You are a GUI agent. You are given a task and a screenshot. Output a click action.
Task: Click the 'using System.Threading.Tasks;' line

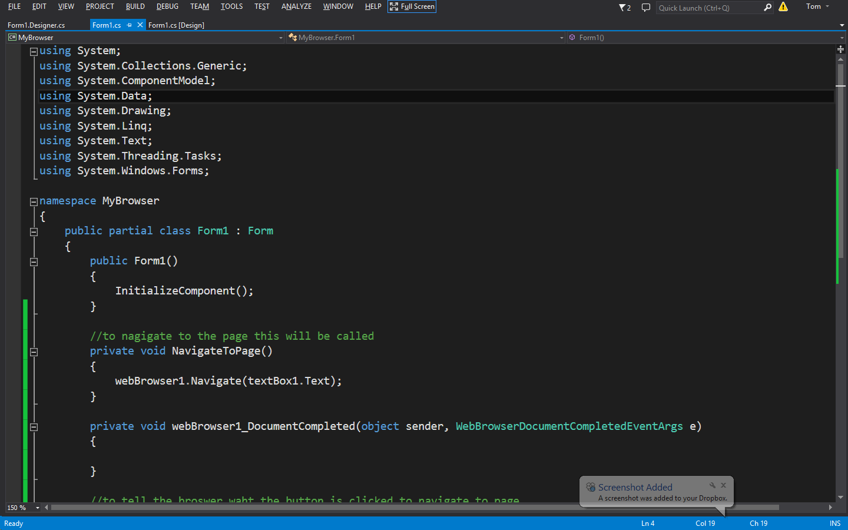131,156
